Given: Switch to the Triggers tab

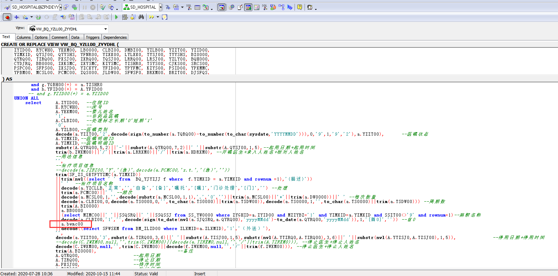Looking at the screenshot, I should (x=92, y=37).
